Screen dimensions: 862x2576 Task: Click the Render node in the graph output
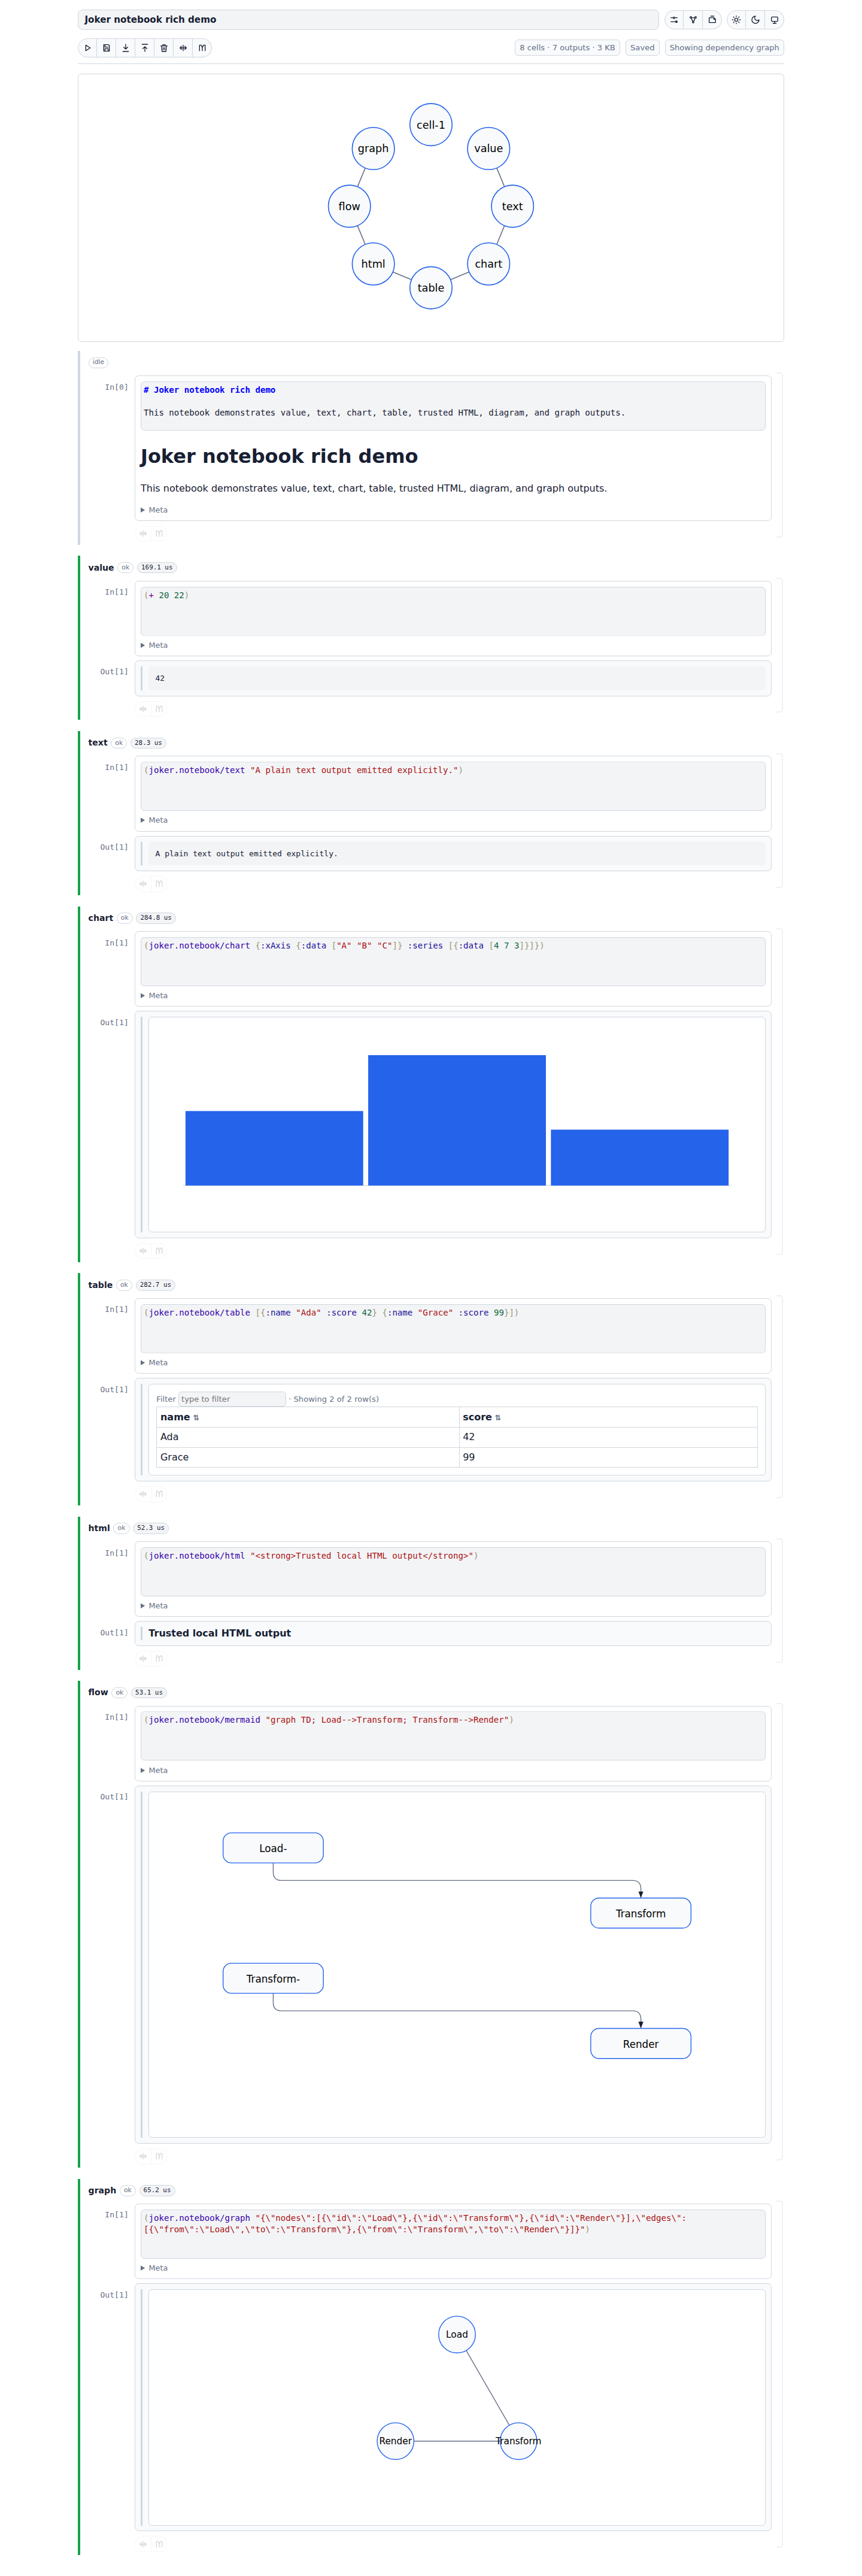tap(395, 2441)
